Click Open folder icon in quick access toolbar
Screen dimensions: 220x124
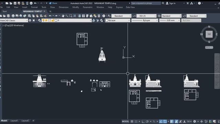[x=11, y=3]
